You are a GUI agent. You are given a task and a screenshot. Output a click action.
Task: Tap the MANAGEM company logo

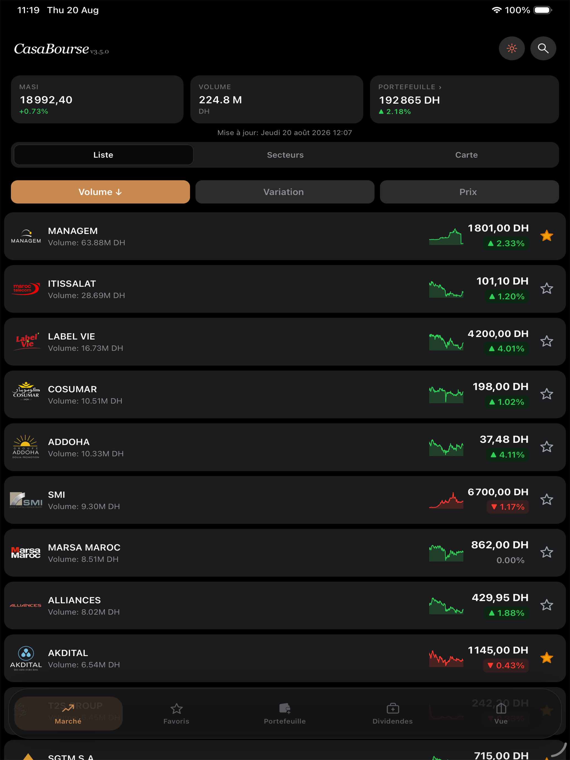coord(26,236)
